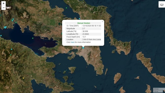The image size is (165, 93).
Task: Click the origin time value 13/10/2024 06:18:11.83
Action: point(92,26)
